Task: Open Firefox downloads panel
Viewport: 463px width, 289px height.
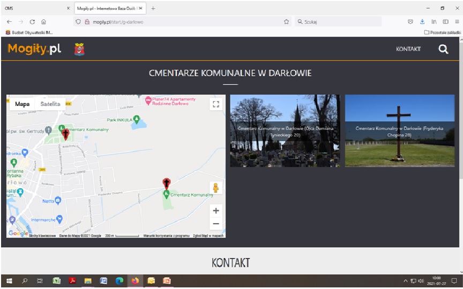Action: 422,22
